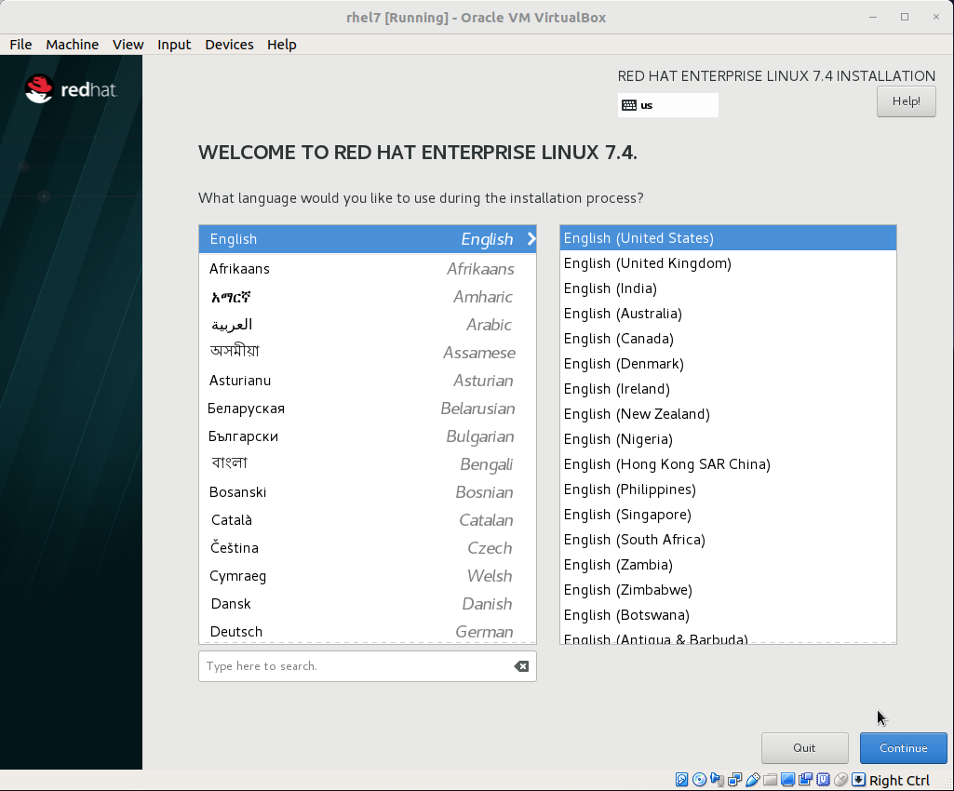Select English (India) locale
Viewport: 954px width, 791px height.
pos(728,288)
